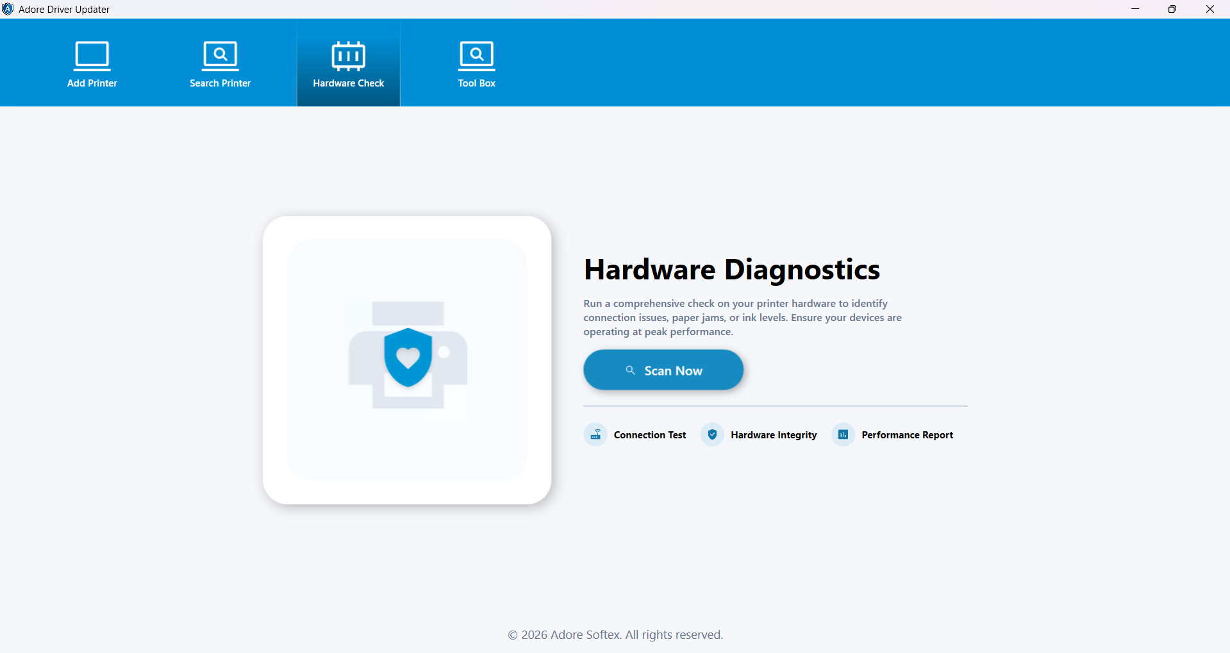The image size is (1230, 653).
Task: Click the printer shield illustration
Action: point(408,356)
